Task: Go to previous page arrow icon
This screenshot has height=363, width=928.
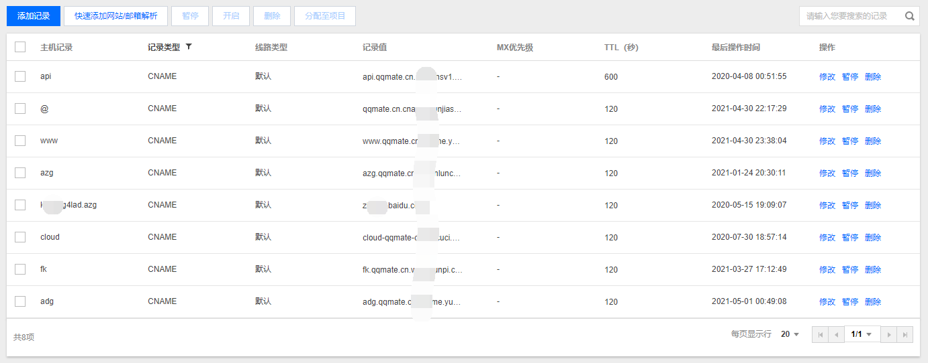Action: [x=836, y=334]
